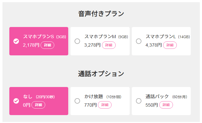
Task: Click the 通話パック (60分/月) label
Action: 166,97
